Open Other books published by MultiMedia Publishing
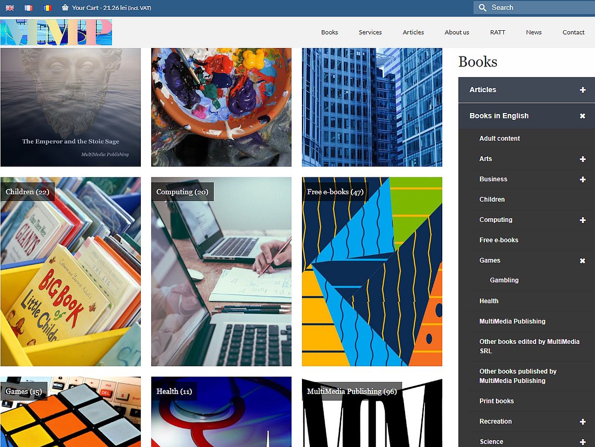This screenshot has width=595, height=447. (518, 376)
